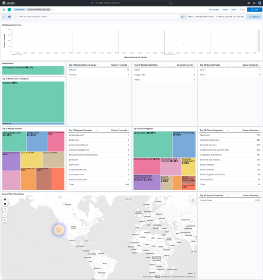Screen dimensions: 263x280
Task: Expand Top 10 Blocked Cisco Category column menu
Action: (97, 65)
